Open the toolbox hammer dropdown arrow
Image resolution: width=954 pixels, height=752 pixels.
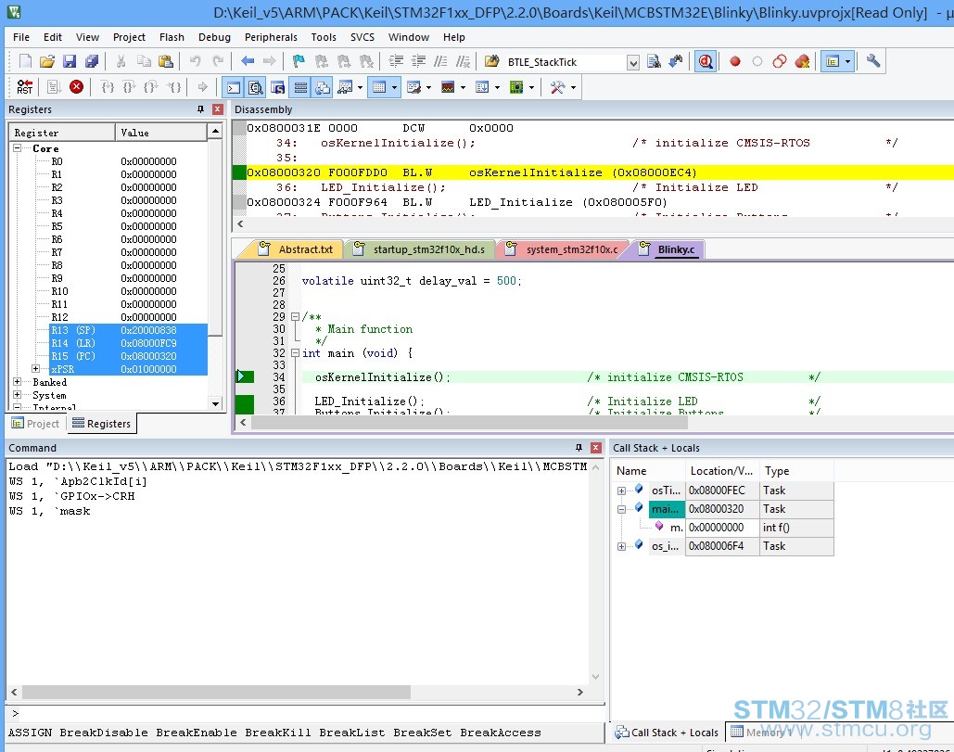pyautogui.click(x=573, y=87)
